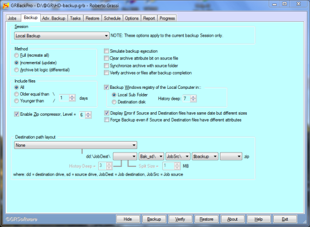Open the empty dropdown after dd:\JobDest\
Viewport: 310px width, 227px height.
pos(125,156)
